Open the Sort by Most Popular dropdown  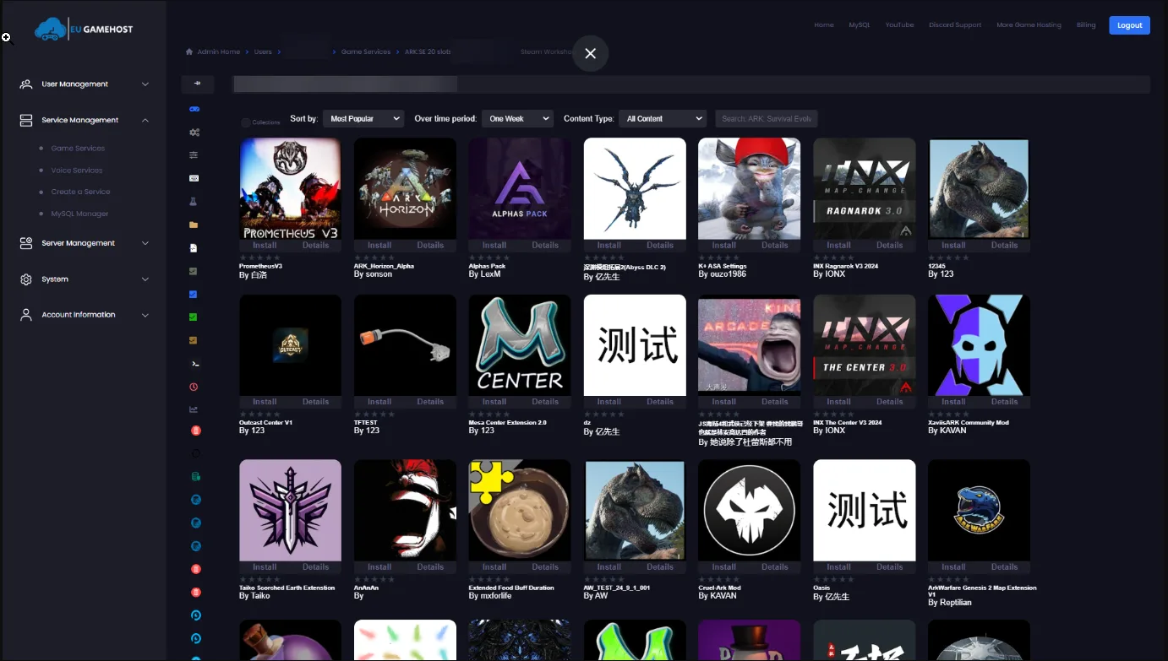[x=363, y=119]
